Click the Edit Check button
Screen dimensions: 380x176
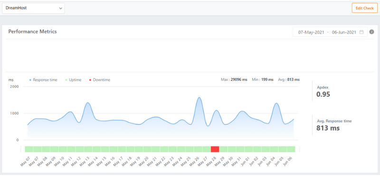pos(364,8)
